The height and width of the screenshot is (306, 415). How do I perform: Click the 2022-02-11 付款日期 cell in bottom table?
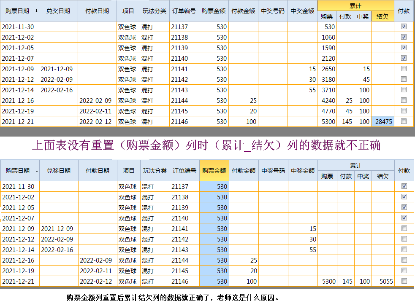tap(97, 271)
